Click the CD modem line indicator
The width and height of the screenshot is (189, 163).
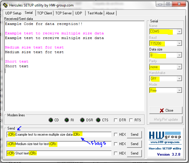(51, 120)
